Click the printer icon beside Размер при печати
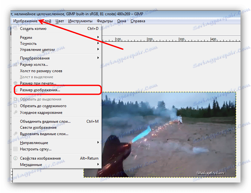Viewport: 251px width, 193px height. click(x=15, y=83)
